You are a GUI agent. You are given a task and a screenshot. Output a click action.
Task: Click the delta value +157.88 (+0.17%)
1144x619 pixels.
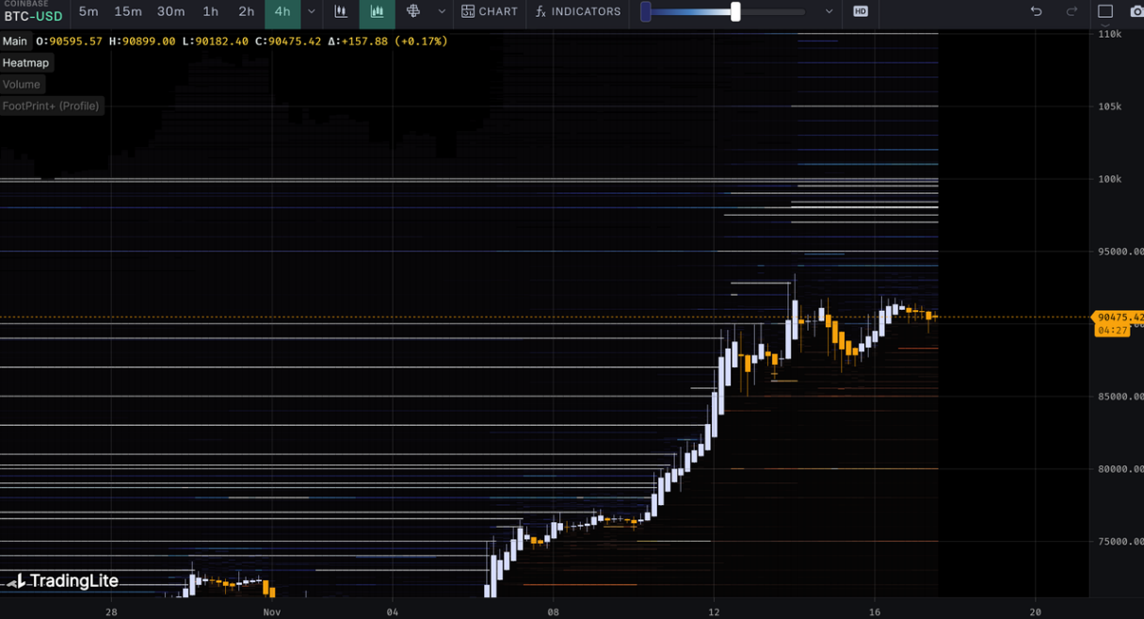[395, 41]
